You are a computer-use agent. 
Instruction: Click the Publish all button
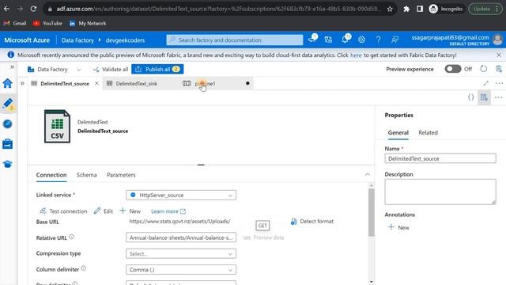click(x=157, y=69)
